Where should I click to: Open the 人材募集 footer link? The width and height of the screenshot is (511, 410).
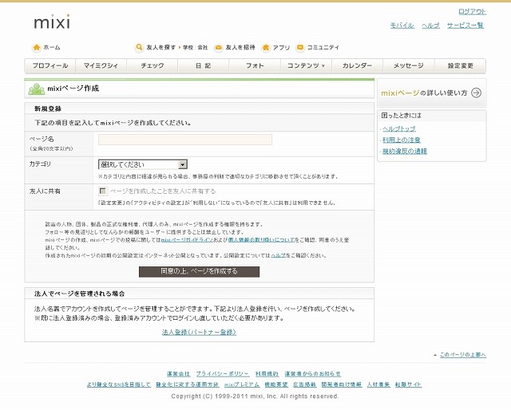click(x=378, y=384)
